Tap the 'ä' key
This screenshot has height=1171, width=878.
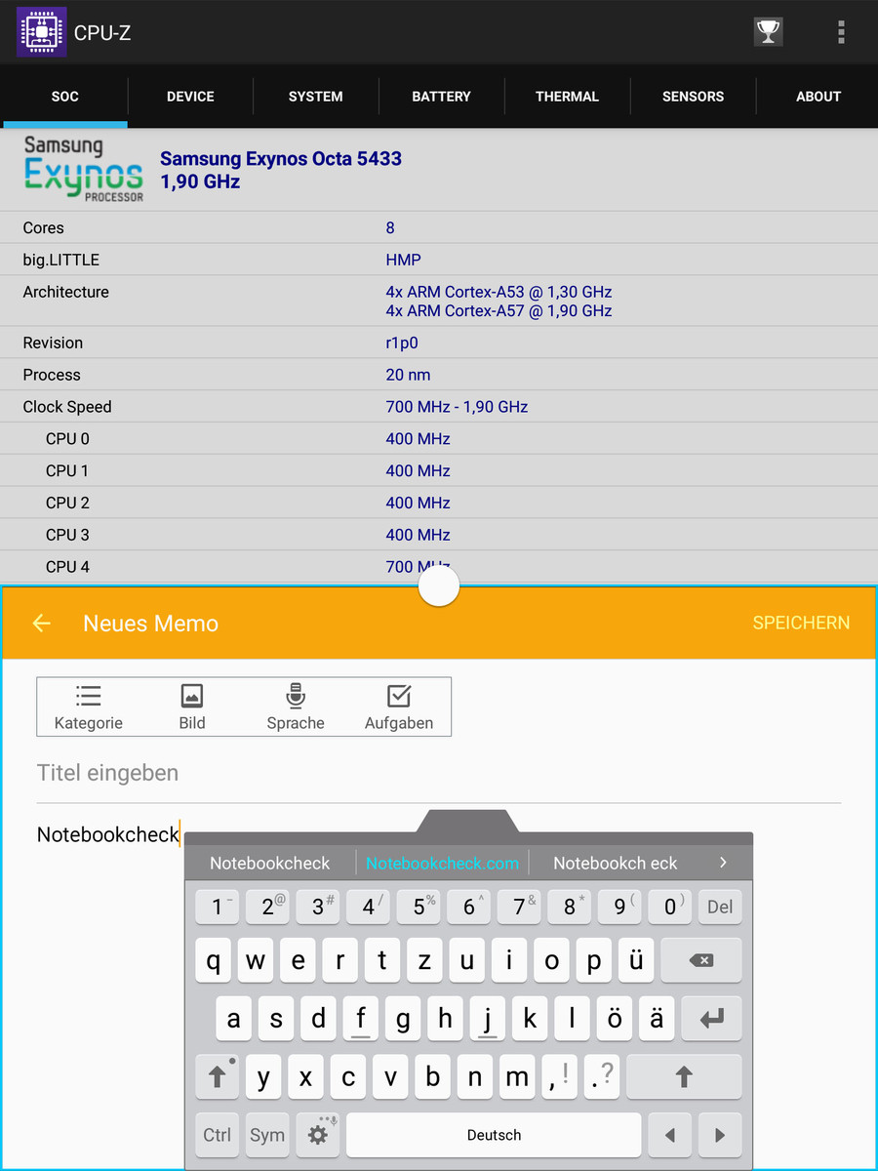(657, 1019)
